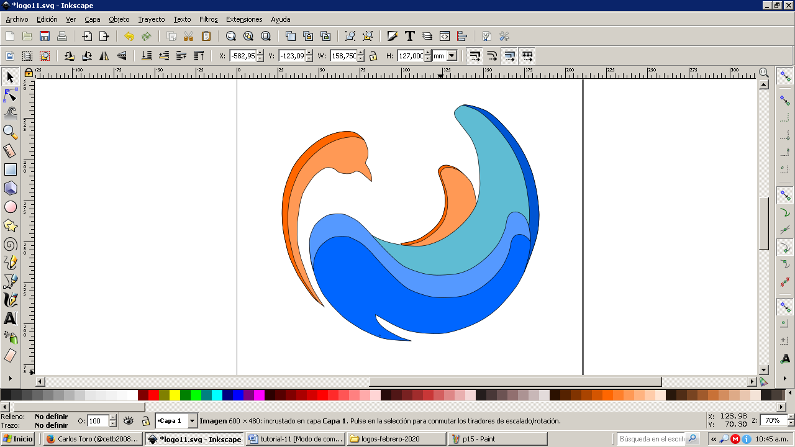
Task: Select the 3D Box tool
Action: (10, 188)
